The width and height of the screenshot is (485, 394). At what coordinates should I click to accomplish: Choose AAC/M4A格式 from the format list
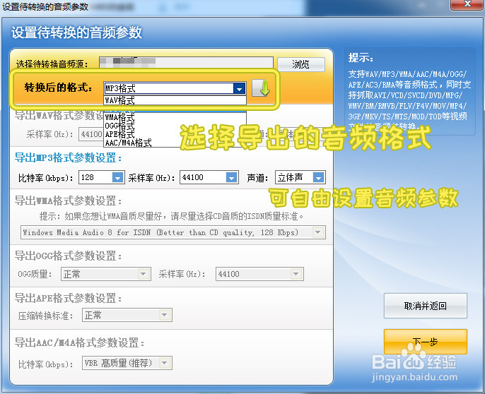(x=175, y=143)
